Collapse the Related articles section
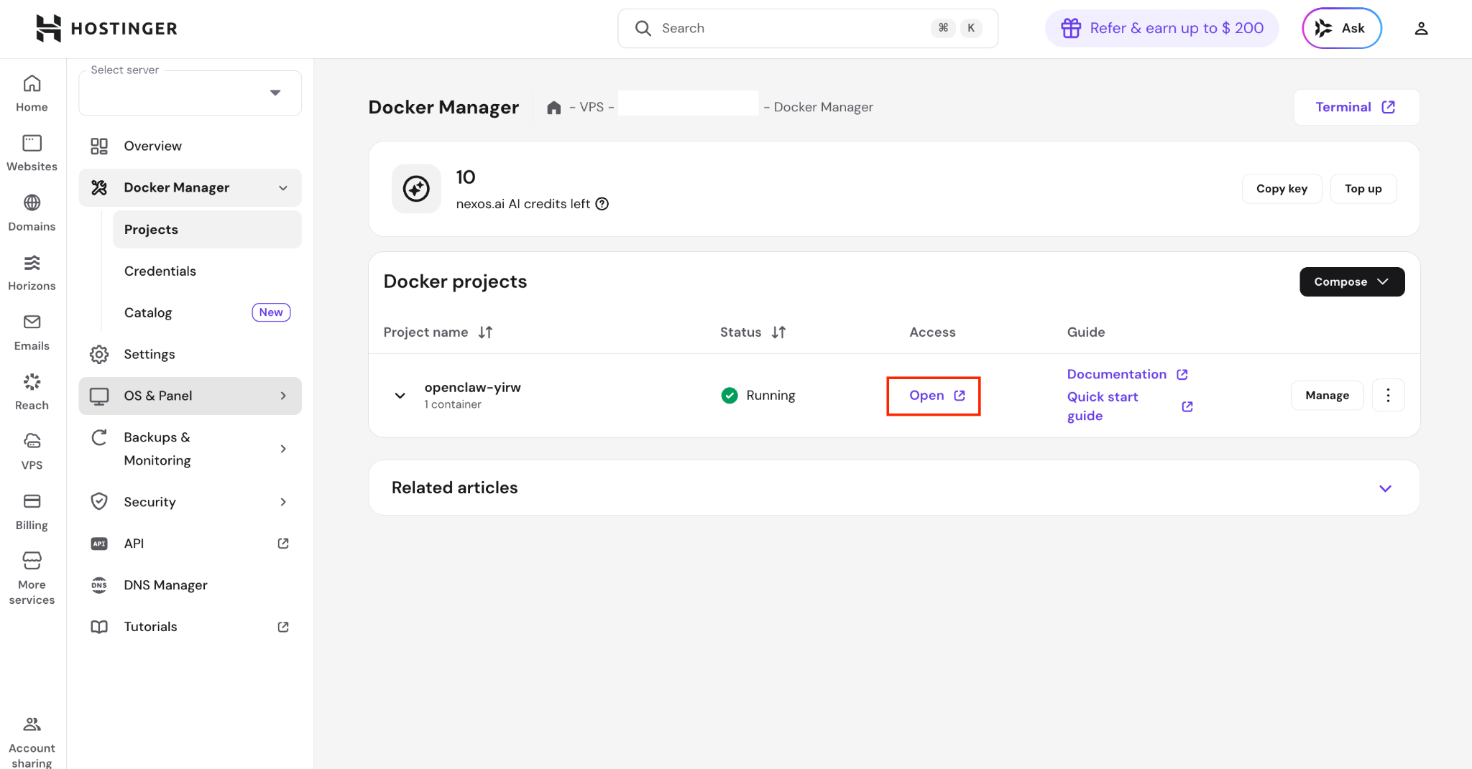The height and width of the screenshot is (769, 1472). point(1385,488)
